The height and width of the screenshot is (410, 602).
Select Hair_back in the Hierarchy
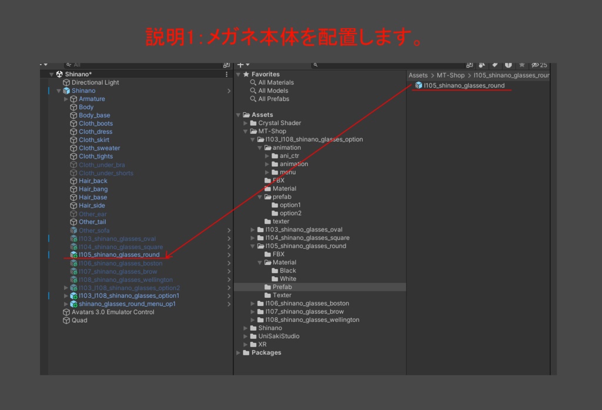point(93,181)
